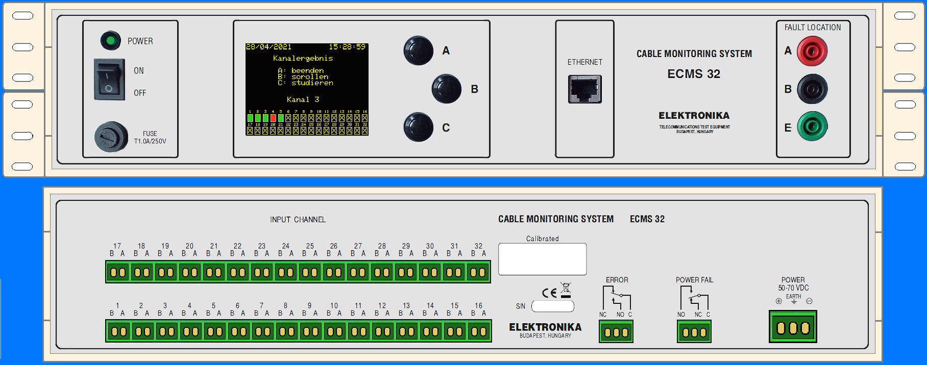This screenshot has width=927, height=365.
Task: Click the round fuse holder T1.0A/250V
Action: 111,137
